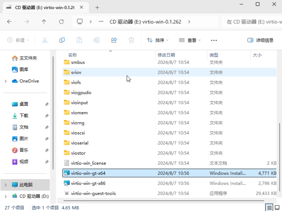Image resolution: width=282 pixels, height=211 pixels.
Task: Expand the OneDrive tree node
Action: tap(6, 81)
